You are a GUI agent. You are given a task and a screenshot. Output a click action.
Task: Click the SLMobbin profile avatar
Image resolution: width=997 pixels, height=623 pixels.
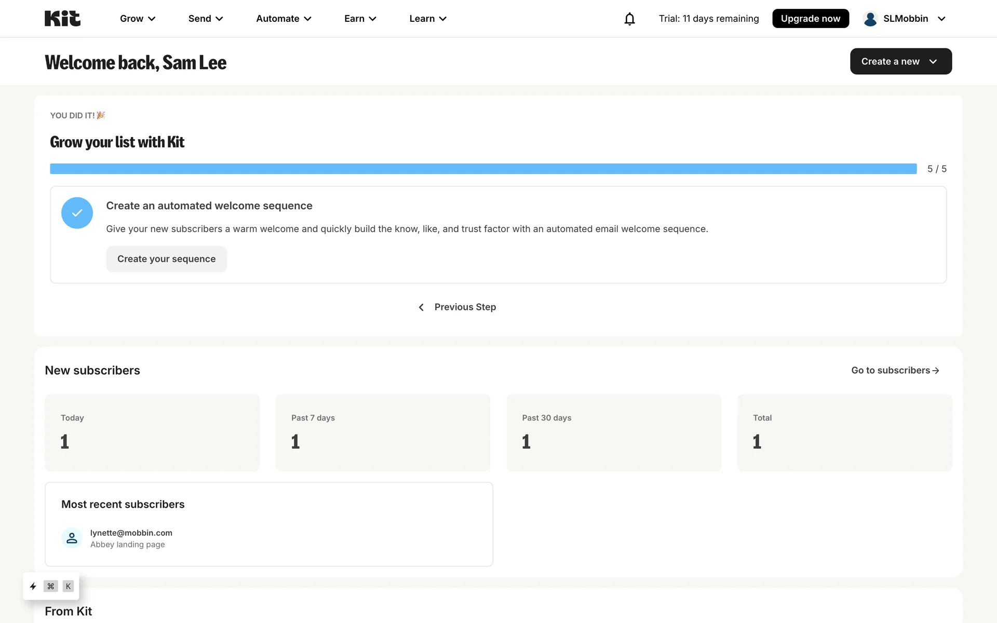[x=870, y=19]
